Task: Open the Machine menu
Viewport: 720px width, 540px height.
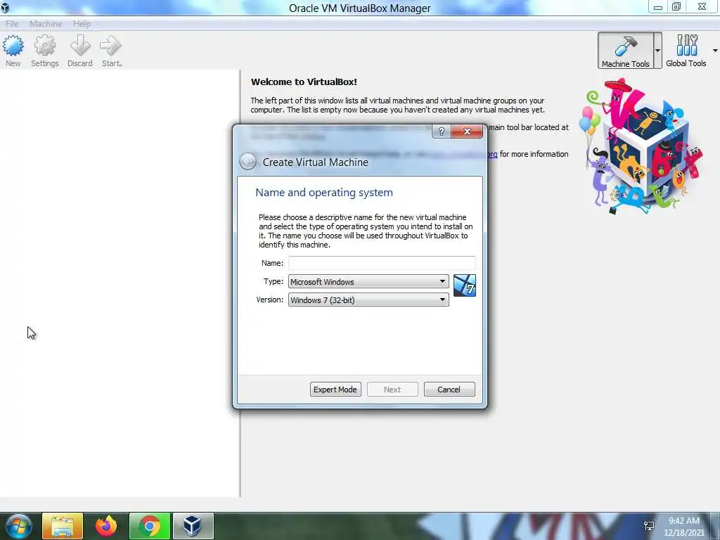Action: click(x=46, y=24)
